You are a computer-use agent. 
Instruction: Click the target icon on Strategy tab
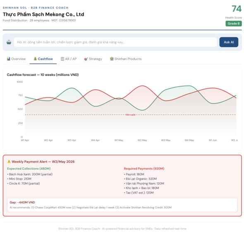[x=86, y=59]
